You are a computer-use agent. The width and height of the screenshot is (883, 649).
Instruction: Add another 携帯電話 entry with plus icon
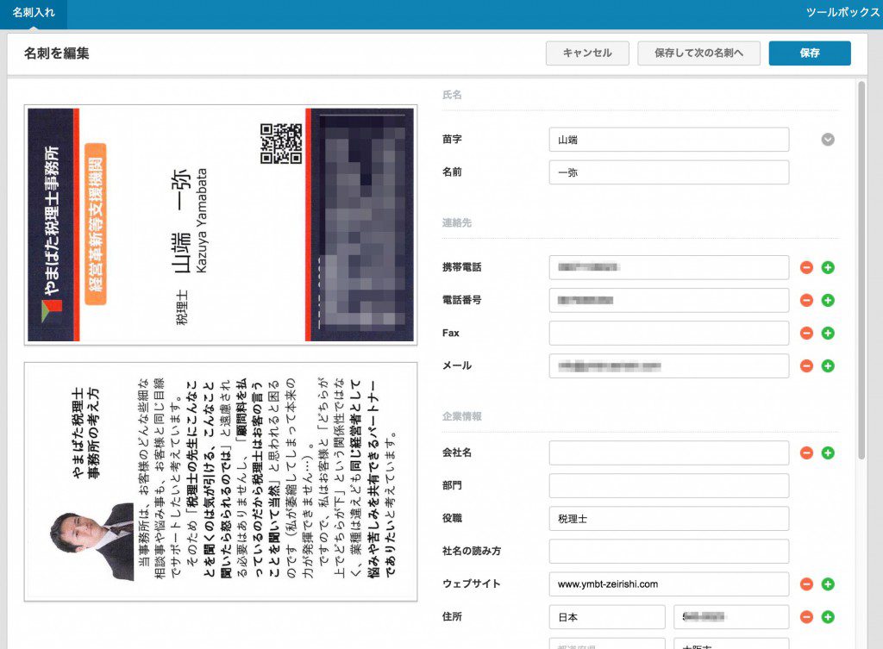(828, 267)
